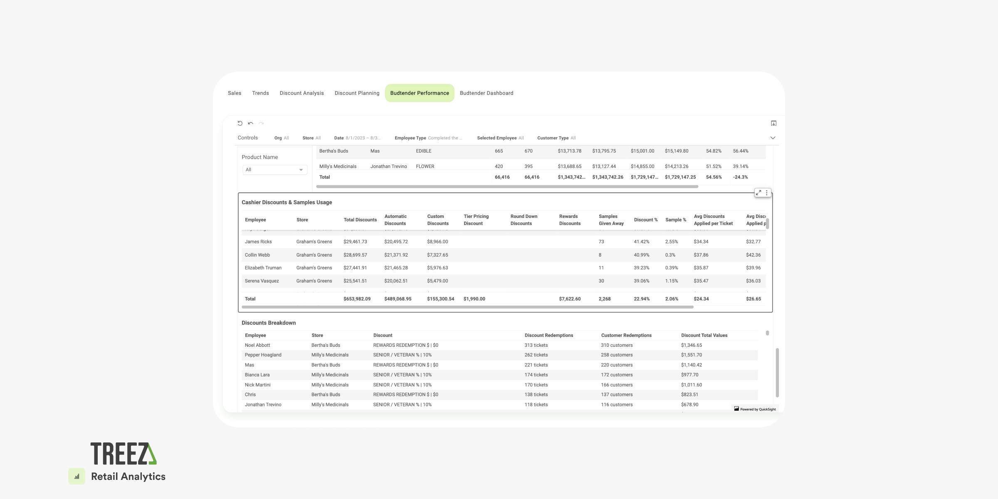The width and height of the screenshot is (998, 499).
Task: Expand the Cashier Discounts widget to fullscreen
Action: tap(758, 193)
